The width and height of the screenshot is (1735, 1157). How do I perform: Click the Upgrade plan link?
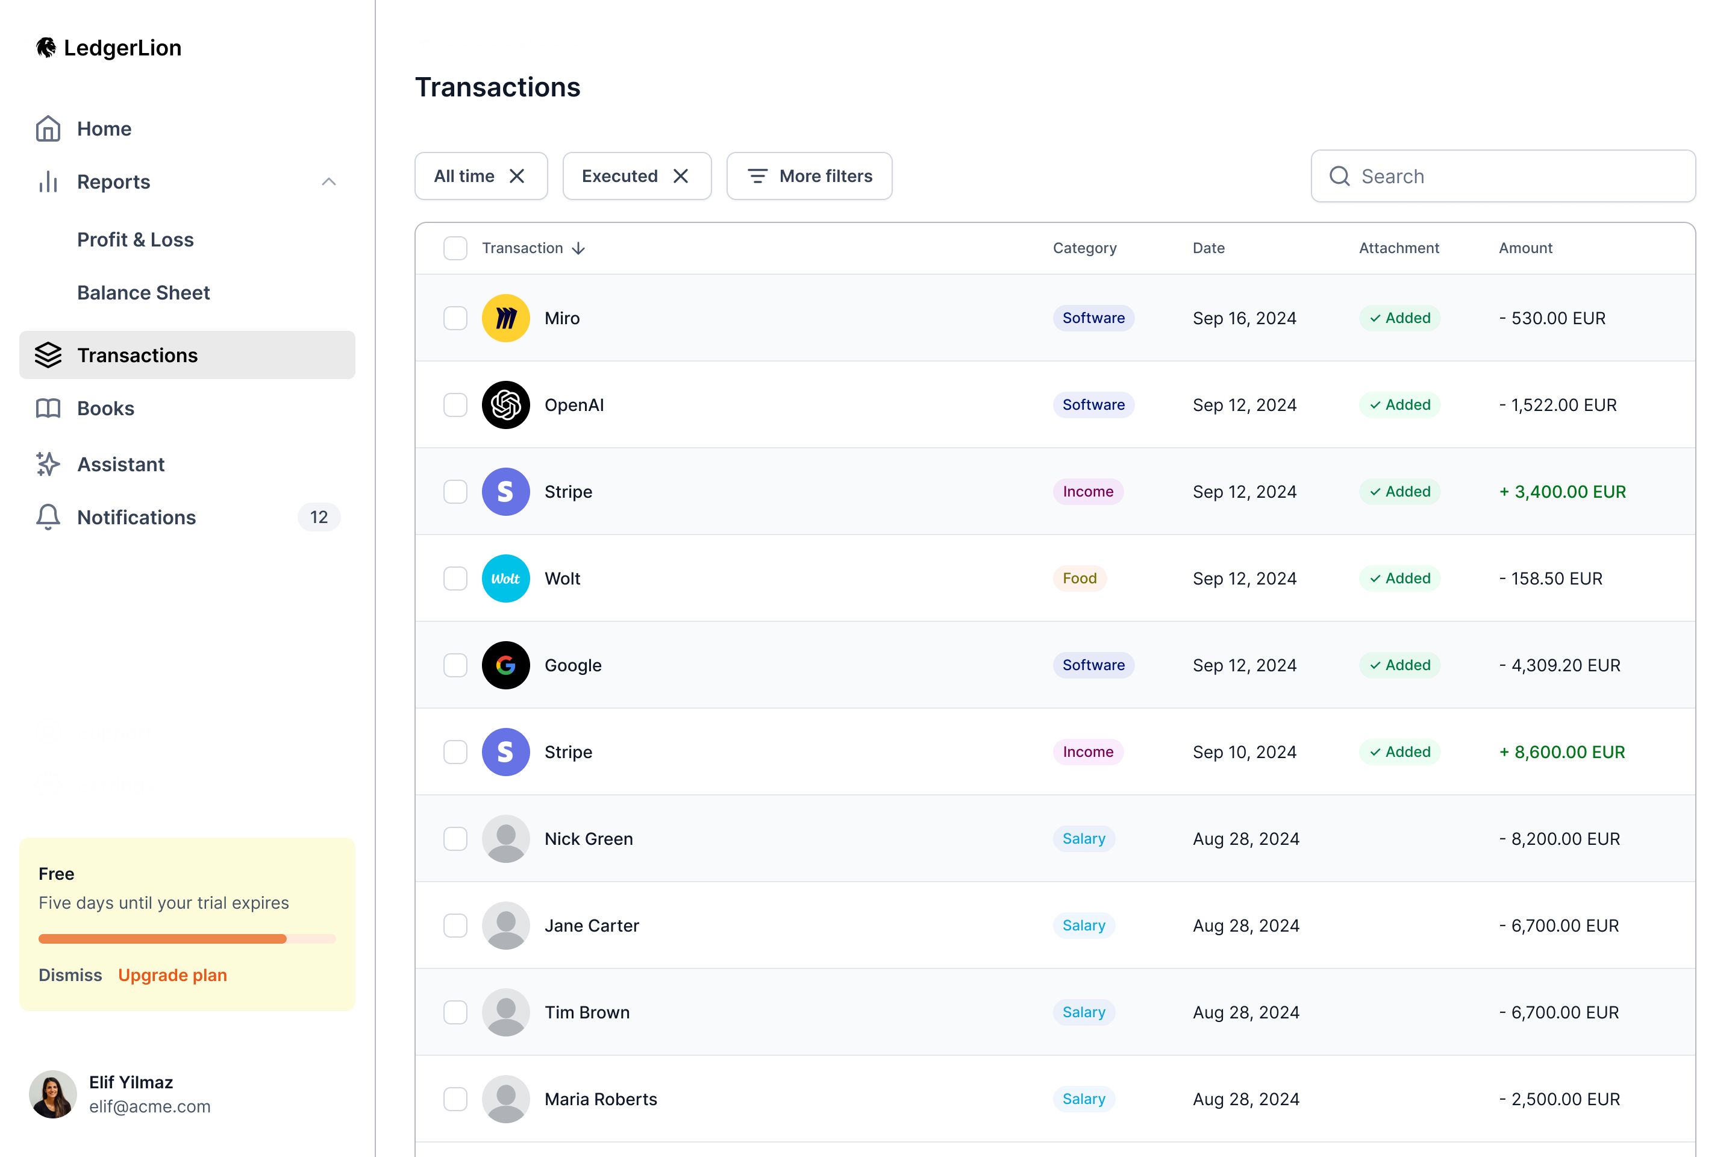173,976
